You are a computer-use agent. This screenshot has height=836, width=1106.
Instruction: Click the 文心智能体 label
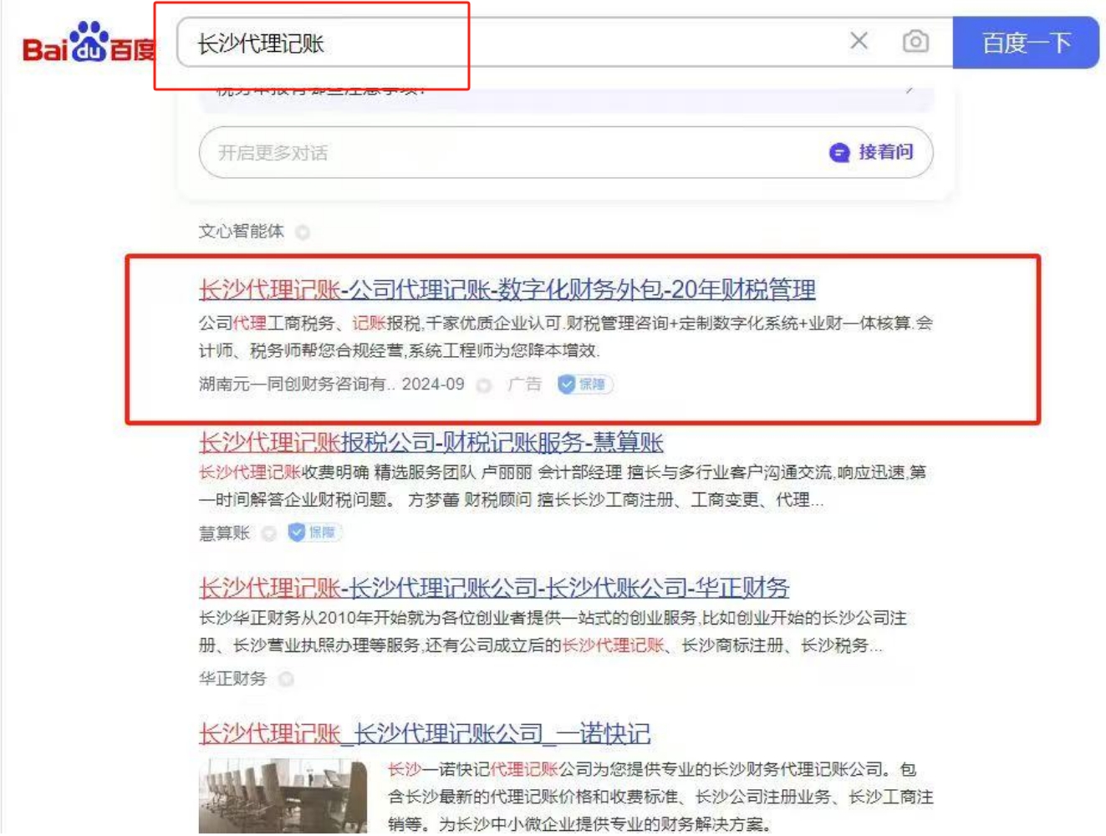click(242, 232)
